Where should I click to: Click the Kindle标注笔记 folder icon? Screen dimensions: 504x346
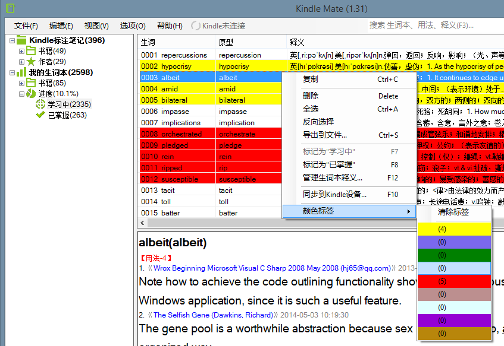(x=21, y=40)
